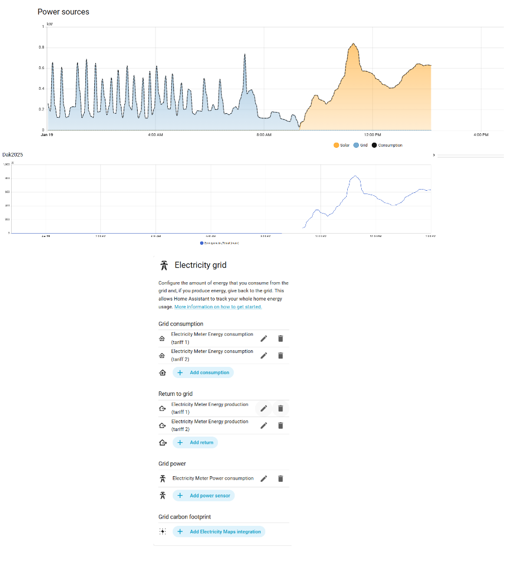Toggle the Dak2025 chart legend series
This screenshot has height=571, width=510.
coord(220,243)
